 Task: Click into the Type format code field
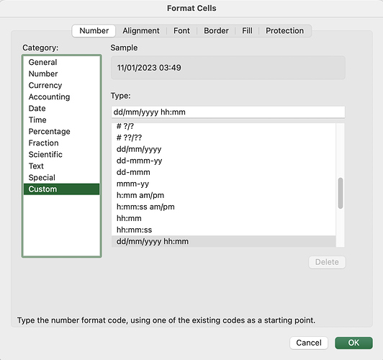click(x=228, y=112)
